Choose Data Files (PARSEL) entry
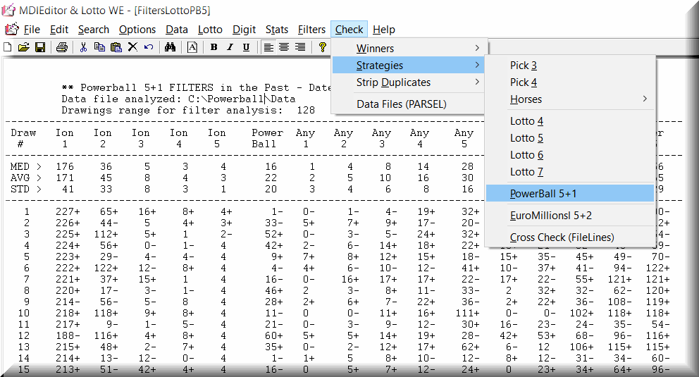This screenshot has width=699, height=377. click(408, 104)
